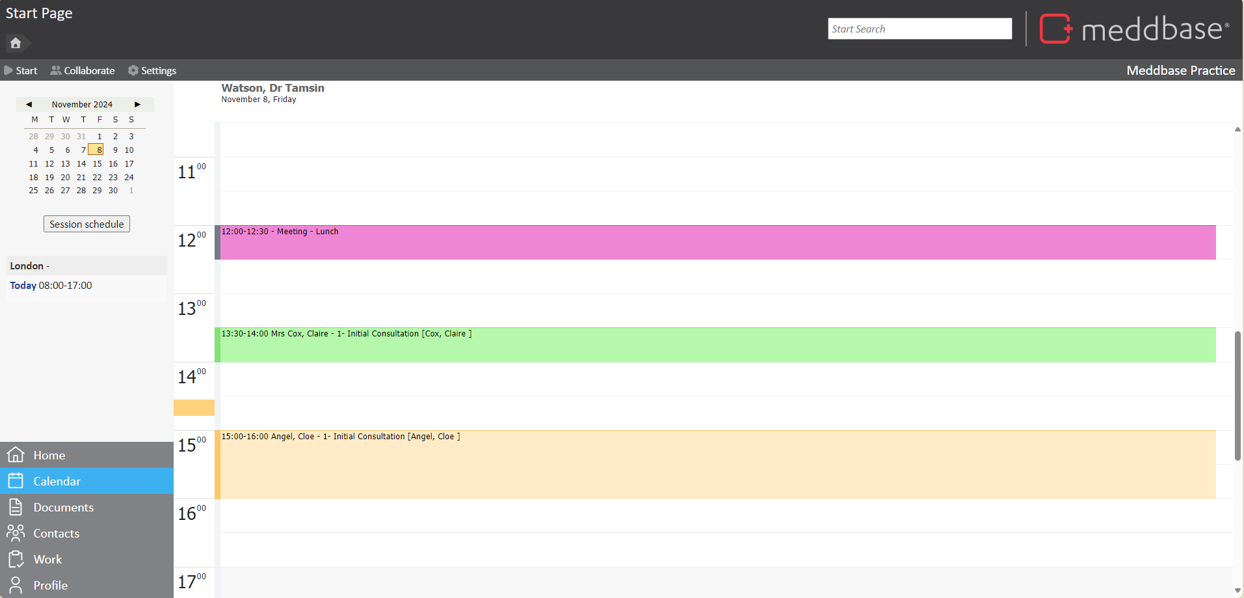Viewport: 1244px width, 598px height.
Task: Open the Settings menu
Action: [152, 70]
